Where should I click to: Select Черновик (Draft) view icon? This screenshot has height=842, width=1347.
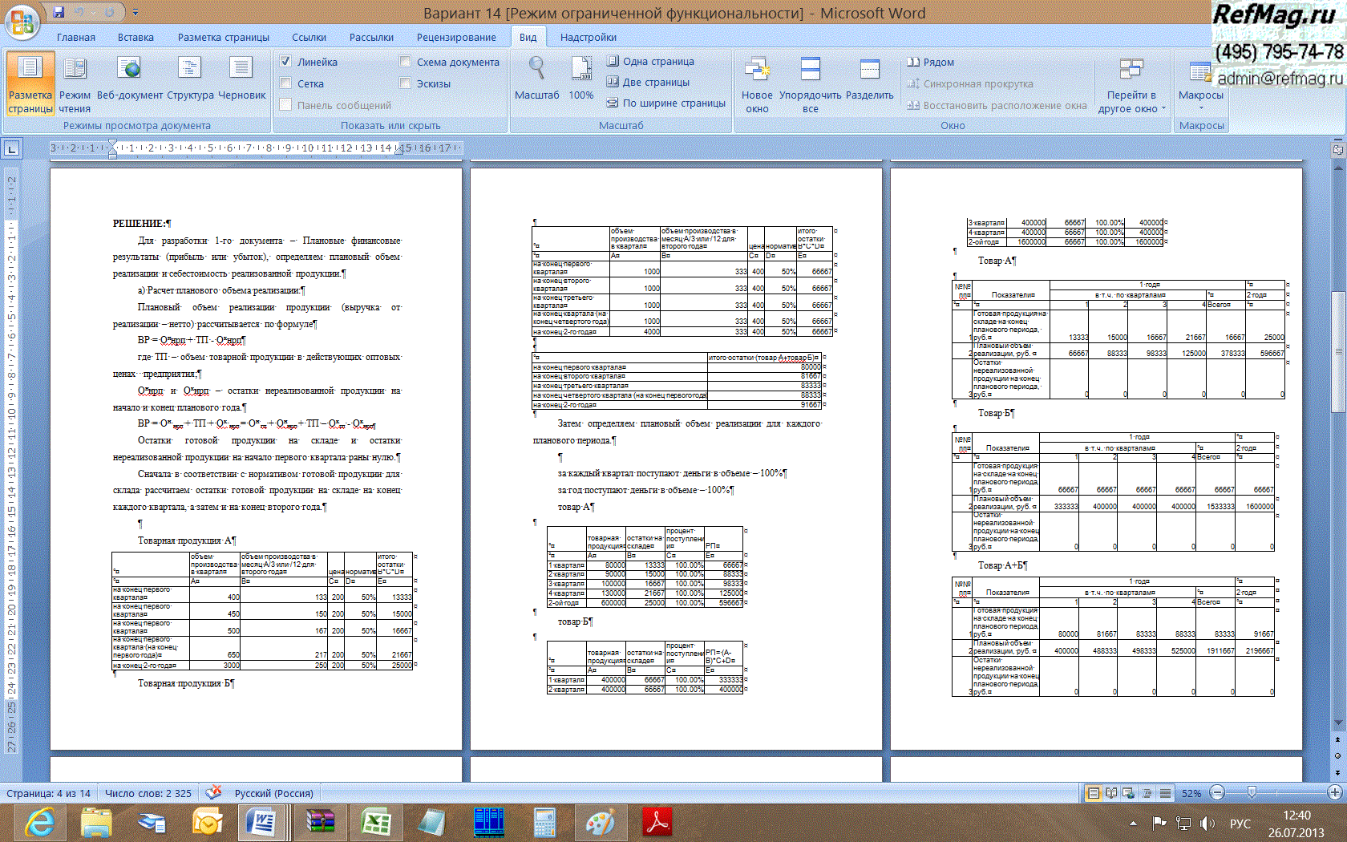[241, 79]
